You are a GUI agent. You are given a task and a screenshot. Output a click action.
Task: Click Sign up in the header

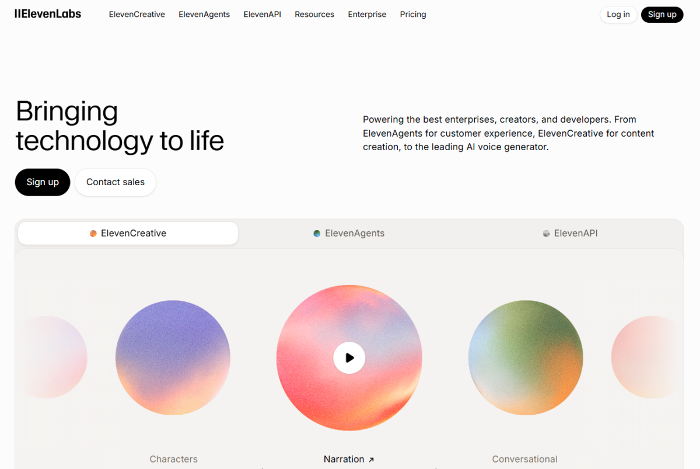point(662,15)
